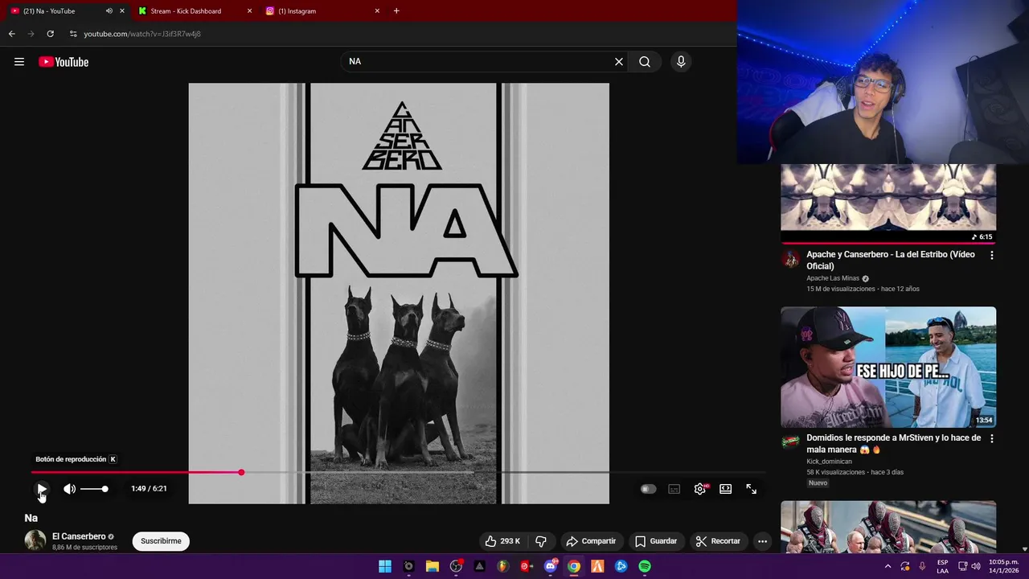This screenshot has width=1029, height=579.
Task: Click the 'Nuevo' badge under Domidios video
Action: coord(818,483)
